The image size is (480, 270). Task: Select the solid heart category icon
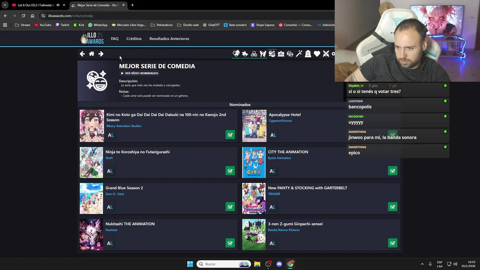coord(317,54)
